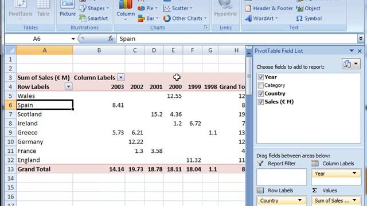
Task: Select column E header
Action: (173, 50)
